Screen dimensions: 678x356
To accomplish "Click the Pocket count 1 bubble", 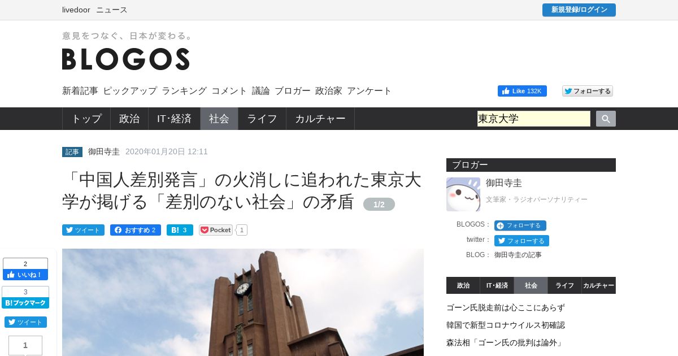I will click(242, 230).
